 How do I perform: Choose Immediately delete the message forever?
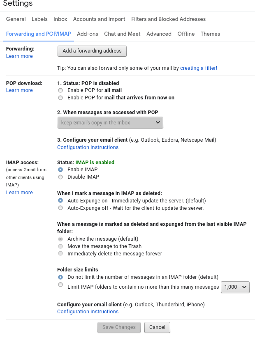click(60, 253)
